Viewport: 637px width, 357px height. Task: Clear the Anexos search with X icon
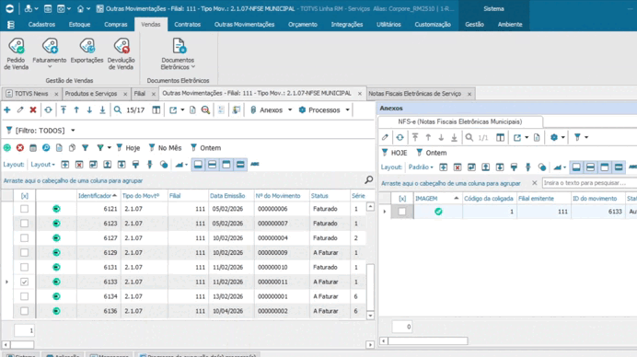535,183
